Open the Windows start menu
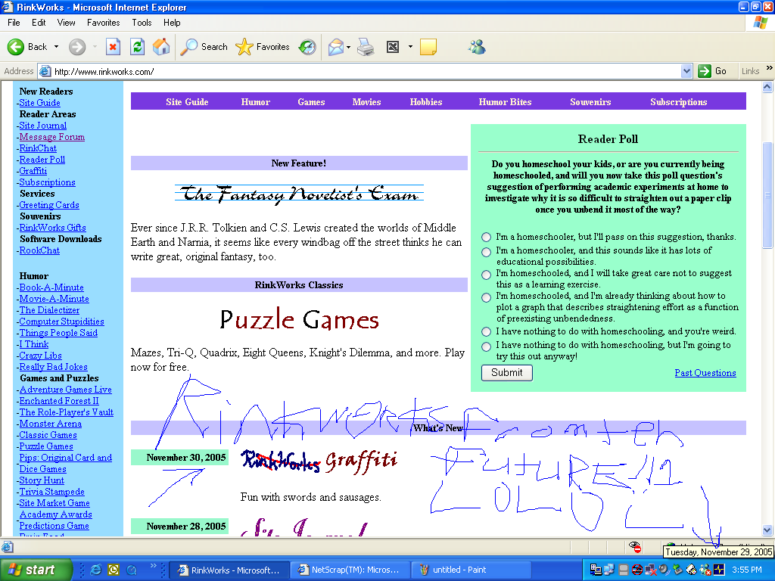This screenshot has height=581, width=775. pyautogui.click(x=36, y=570)
